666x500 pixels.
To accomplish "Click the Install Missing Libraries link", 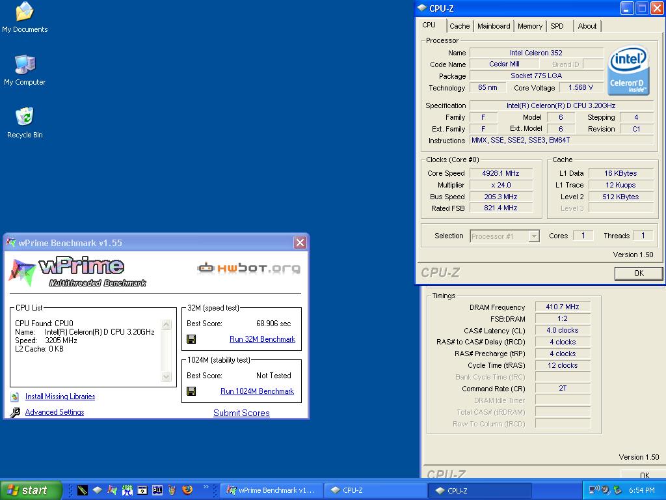I will pos(60,396).
